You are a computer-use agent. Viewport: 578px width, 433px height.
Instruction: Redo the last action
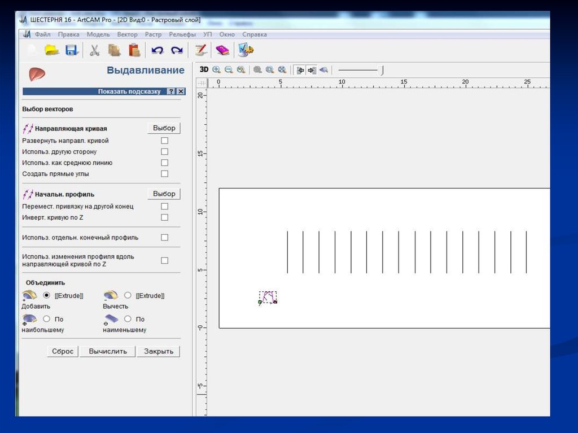point(177,50)
